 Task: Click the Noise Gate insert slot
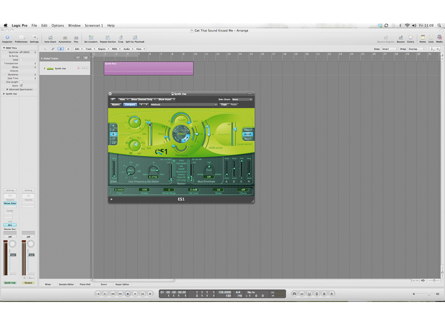(x=10, y=203)
